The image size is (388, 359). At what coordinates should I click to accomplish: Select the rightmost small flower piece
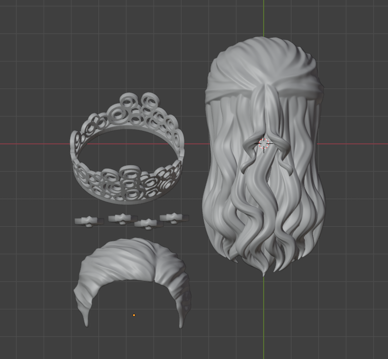(173, 218)
